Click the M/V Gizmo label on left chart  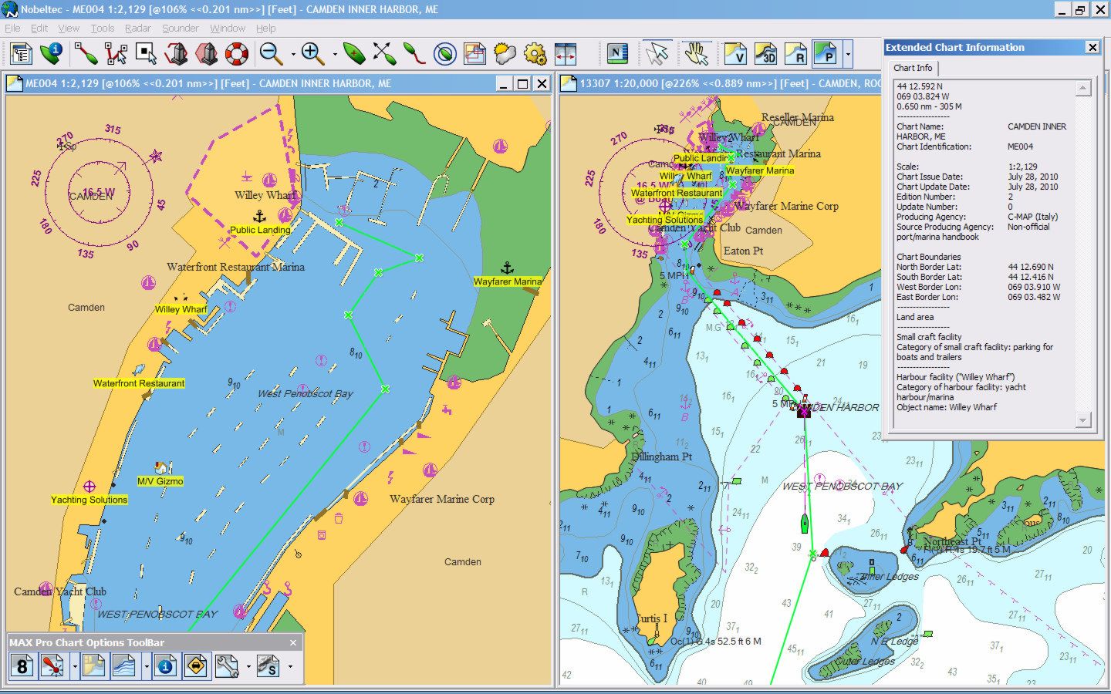(160, 481)
